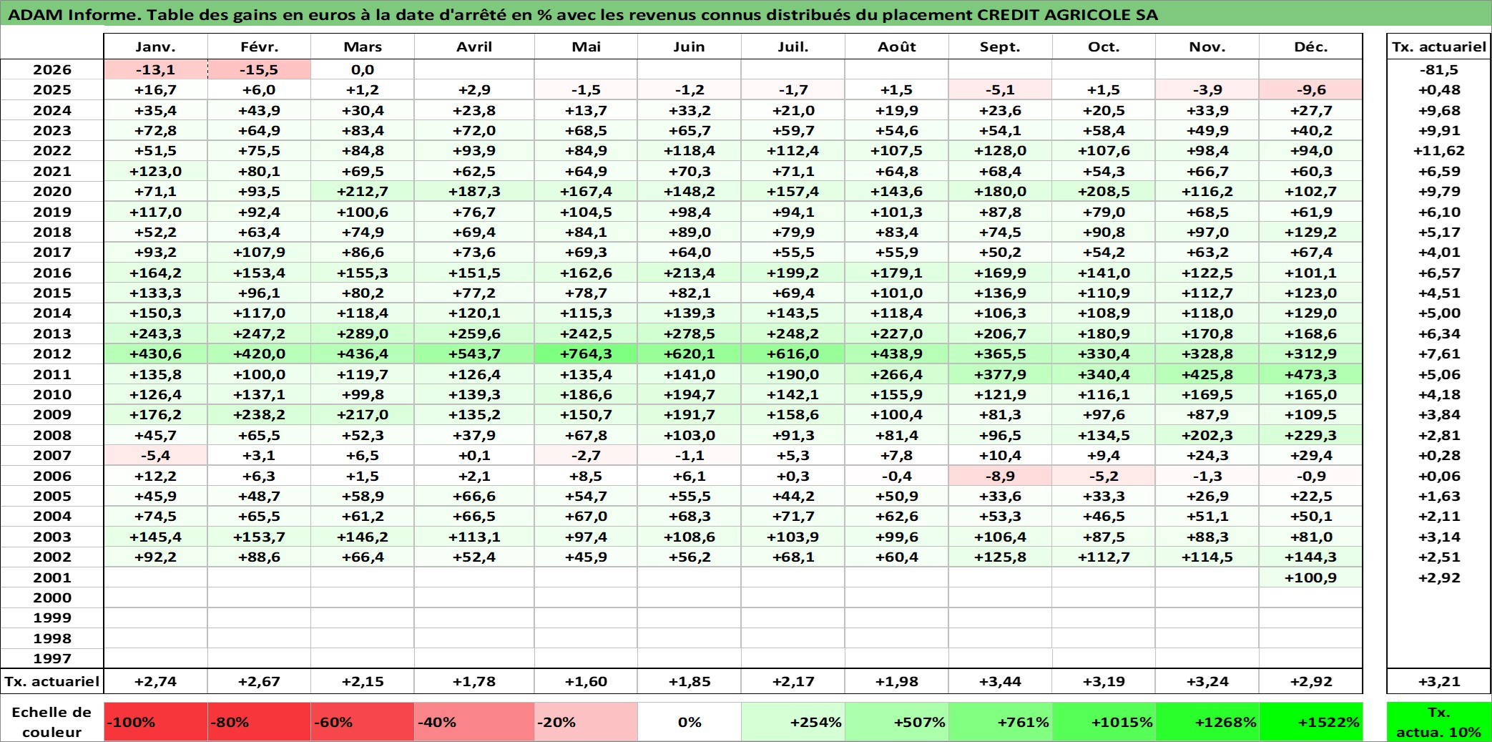1492x742 pixels.
Task: Select the +213,4 cell in June 2016
Action: pos(689,273)
